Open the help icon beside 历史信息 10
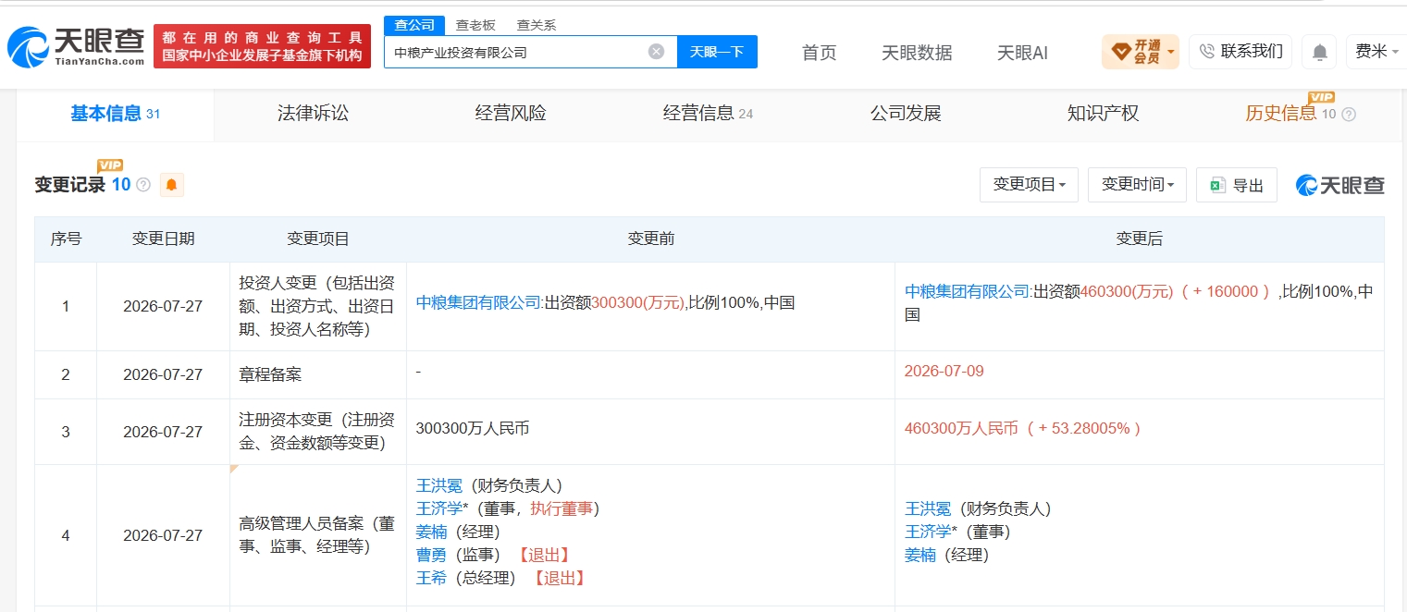Viewport: 1407px width, 612px height. pyautogui.click(x=1349, y=115)
